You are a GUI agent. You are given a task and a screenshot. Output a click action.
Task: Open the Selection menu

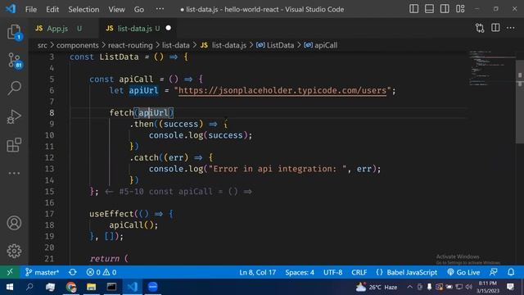click(x=84, y=9)
